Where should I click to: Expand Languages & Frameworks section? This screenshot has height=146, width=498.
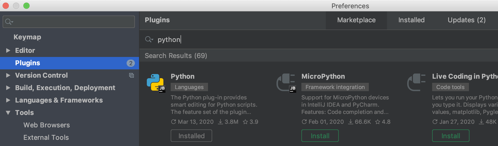coord(8,100)
